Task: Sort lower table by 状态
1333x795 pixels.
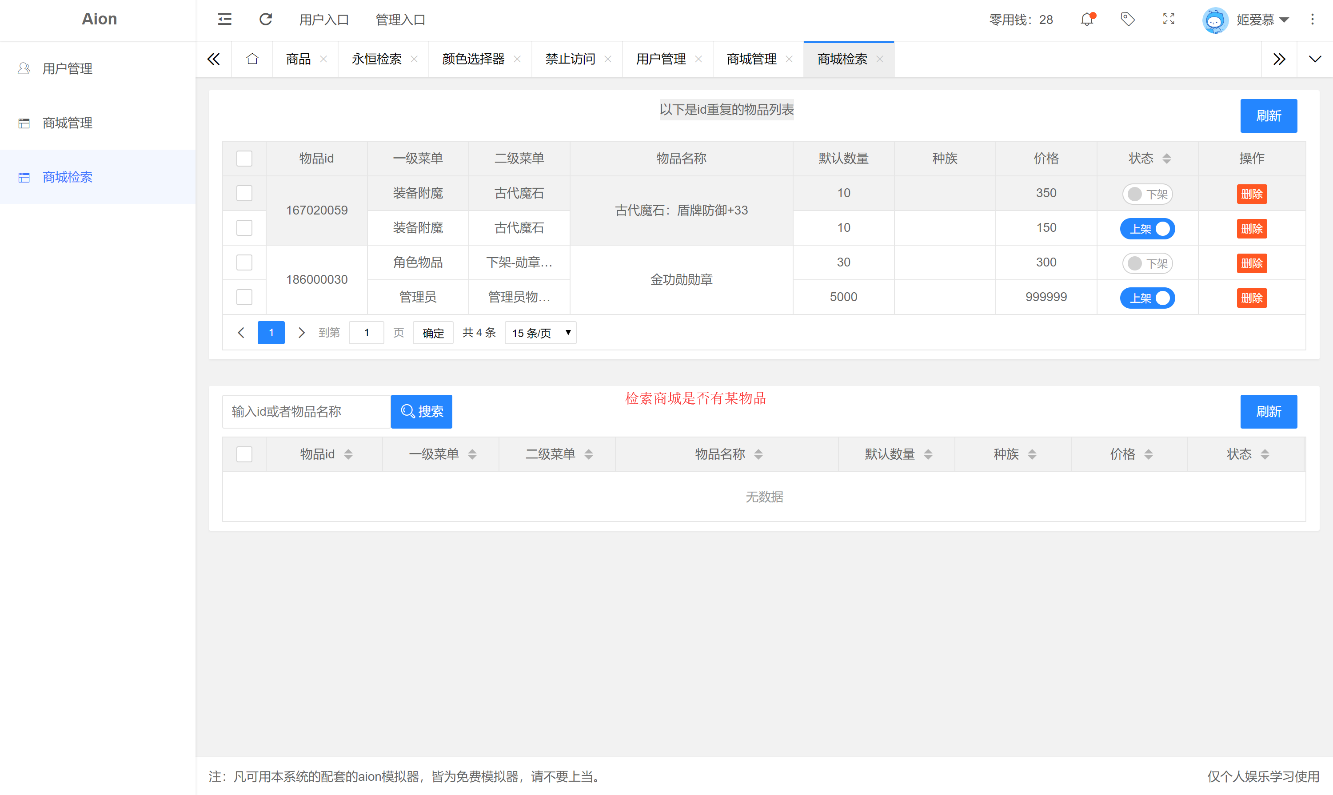Action: [1265, 454]
